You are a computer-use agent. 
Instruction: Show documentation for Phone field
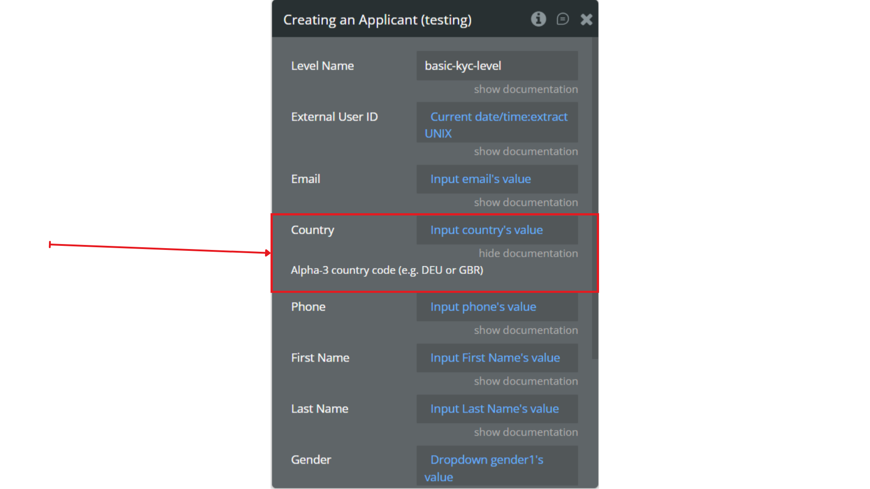[x=526, y=331]
